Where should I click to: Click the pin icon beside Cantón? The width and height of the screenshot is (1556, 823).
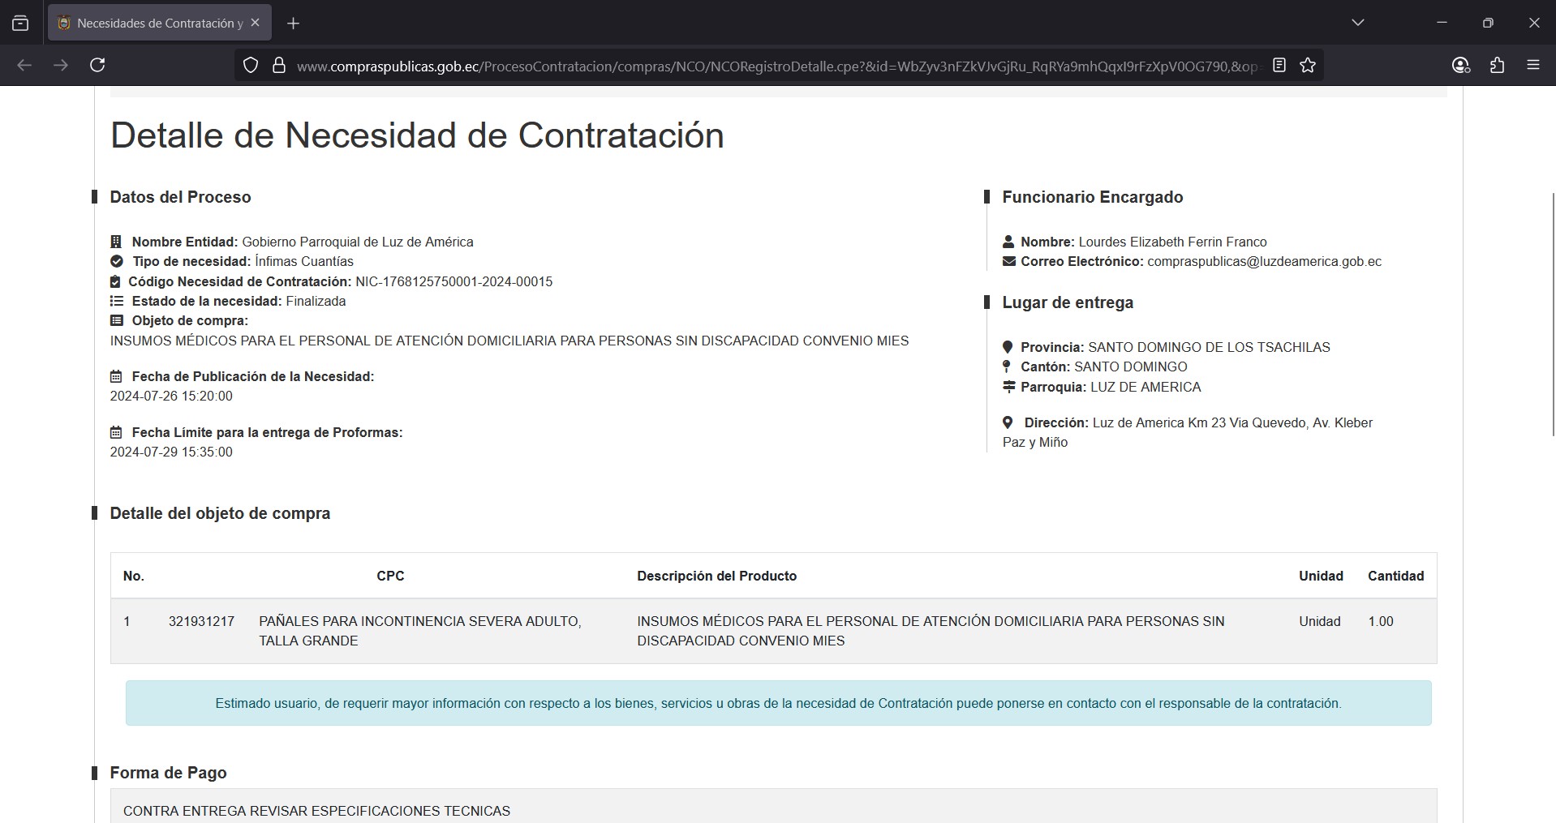pos(1007,366)
